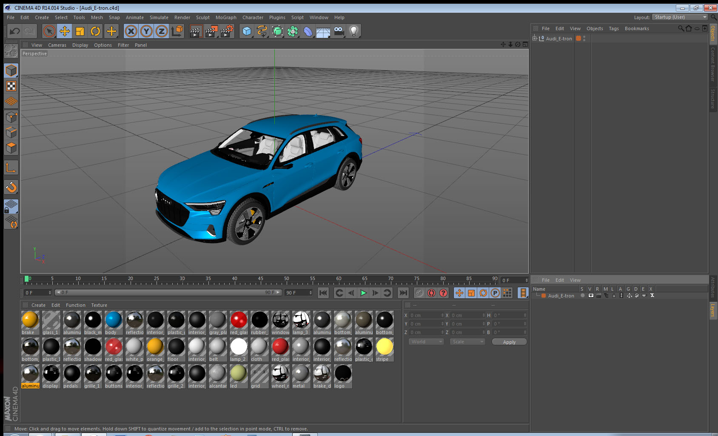The width and height of the screenshot is (718, 436).
Task: Enable Axis mode icon
Action: [11, 168]
